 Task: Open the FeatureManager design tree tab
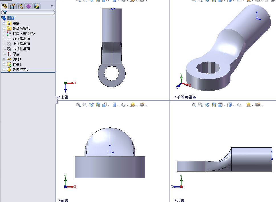click(5, 6)
